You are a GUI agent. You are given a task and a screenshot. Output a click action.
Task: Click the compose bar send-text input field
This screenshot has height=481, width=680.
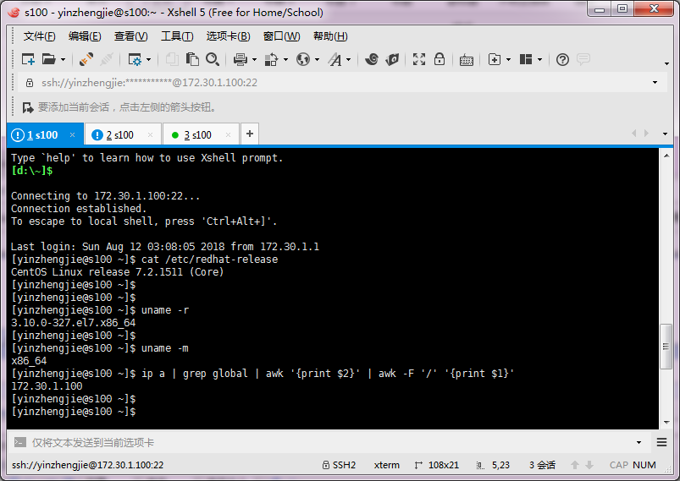[329, 442]
